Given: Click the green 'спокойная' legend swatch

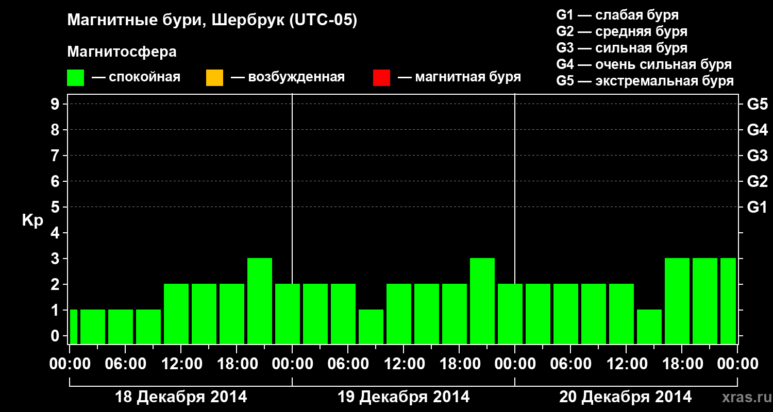Looking at the screenshot, I should (76, 78).
